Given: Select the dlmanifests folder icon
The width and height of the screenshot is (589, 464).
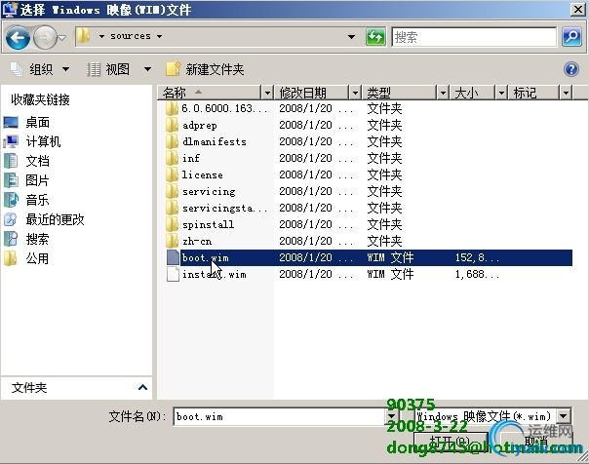Looking at the screenshot, I should click(173, 141).
